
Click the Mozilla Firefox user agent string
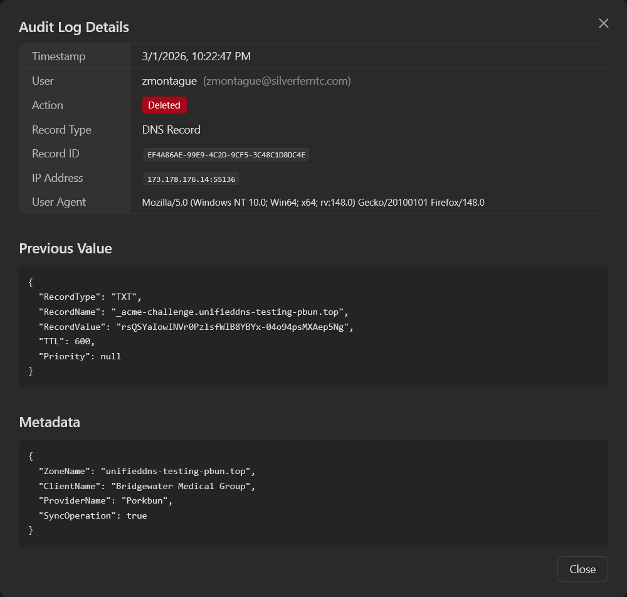(313, 203)
